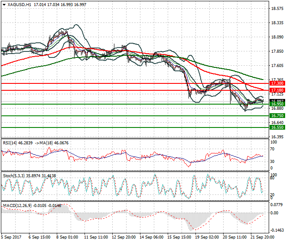Click the RSI 30 level axis label

tap(272, 161)
